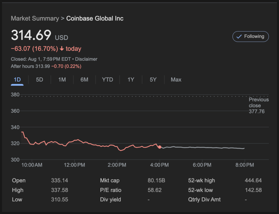Select the Max time range
This screenshot has height=214, width=279.
pos(176,80)
